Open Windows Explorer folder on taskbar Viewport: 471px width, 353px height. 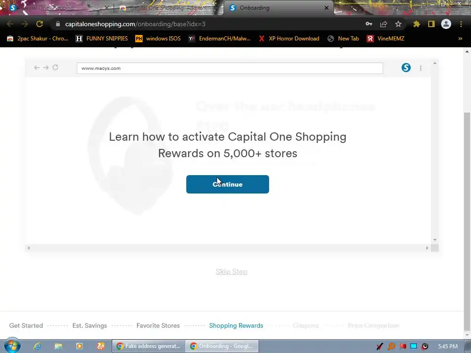58,346
